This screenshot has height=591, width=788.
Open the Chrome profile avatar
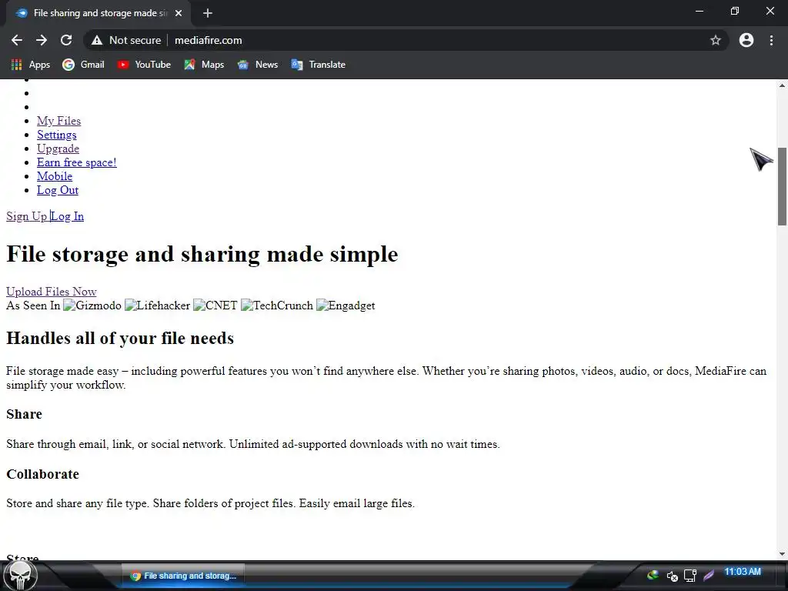[x=746, y=40]
